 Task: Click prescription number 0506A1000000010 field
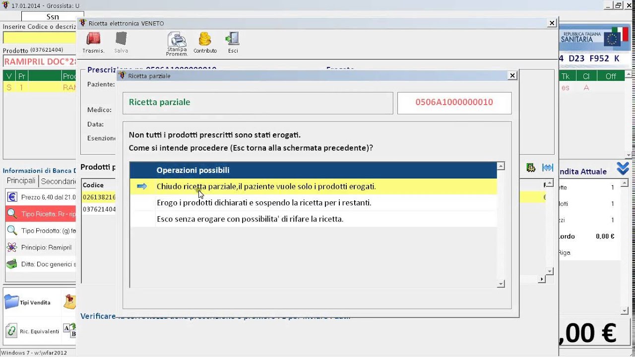pyautogui.click(x=454, y=103)
